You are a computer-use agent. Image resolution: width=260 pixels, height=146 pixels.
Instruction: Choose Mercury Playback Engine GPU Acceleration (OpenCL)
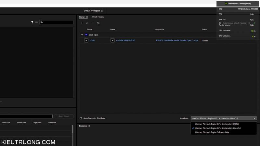click(218, 128)
